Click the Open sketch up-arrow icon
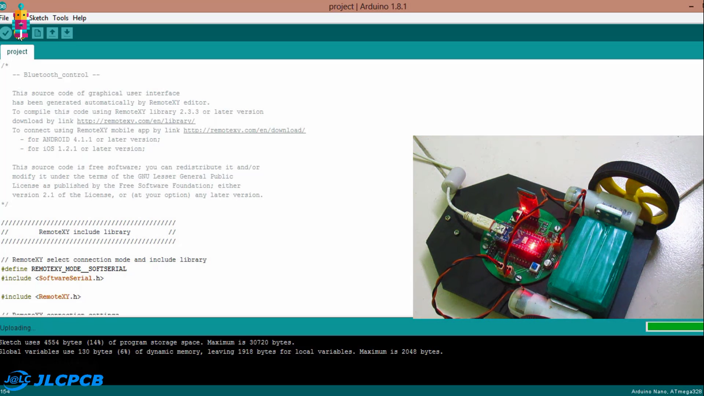 point(52,32)
